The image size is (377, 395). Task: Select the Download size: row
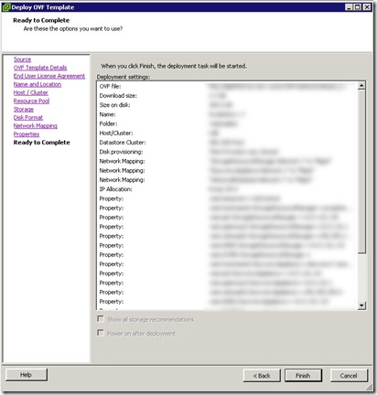(227, 96)
